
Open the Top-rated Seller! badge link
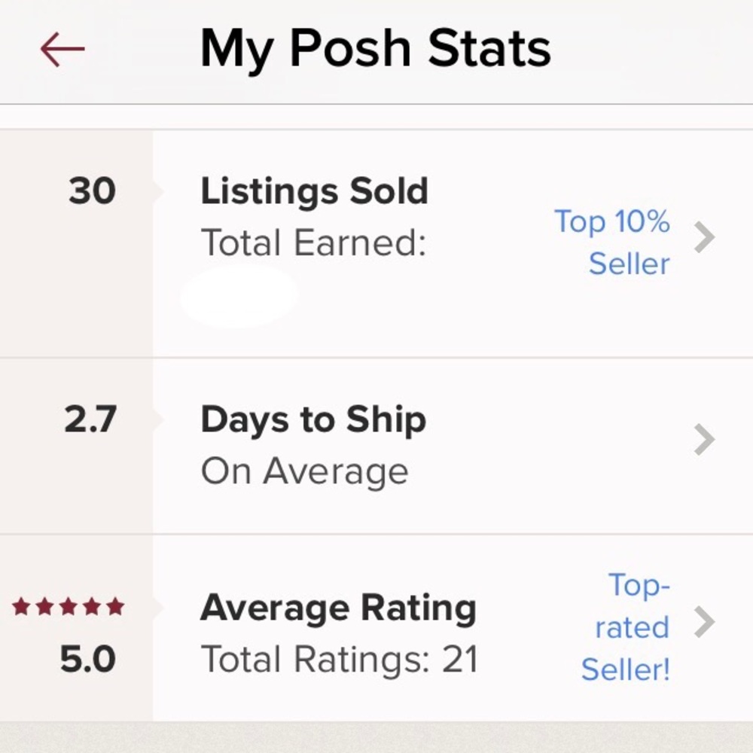tap(627, 626)
